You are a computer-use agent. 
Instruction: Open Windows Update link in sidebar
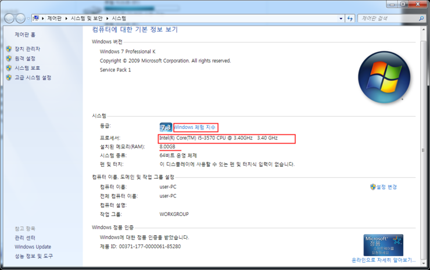coord(33,247)
